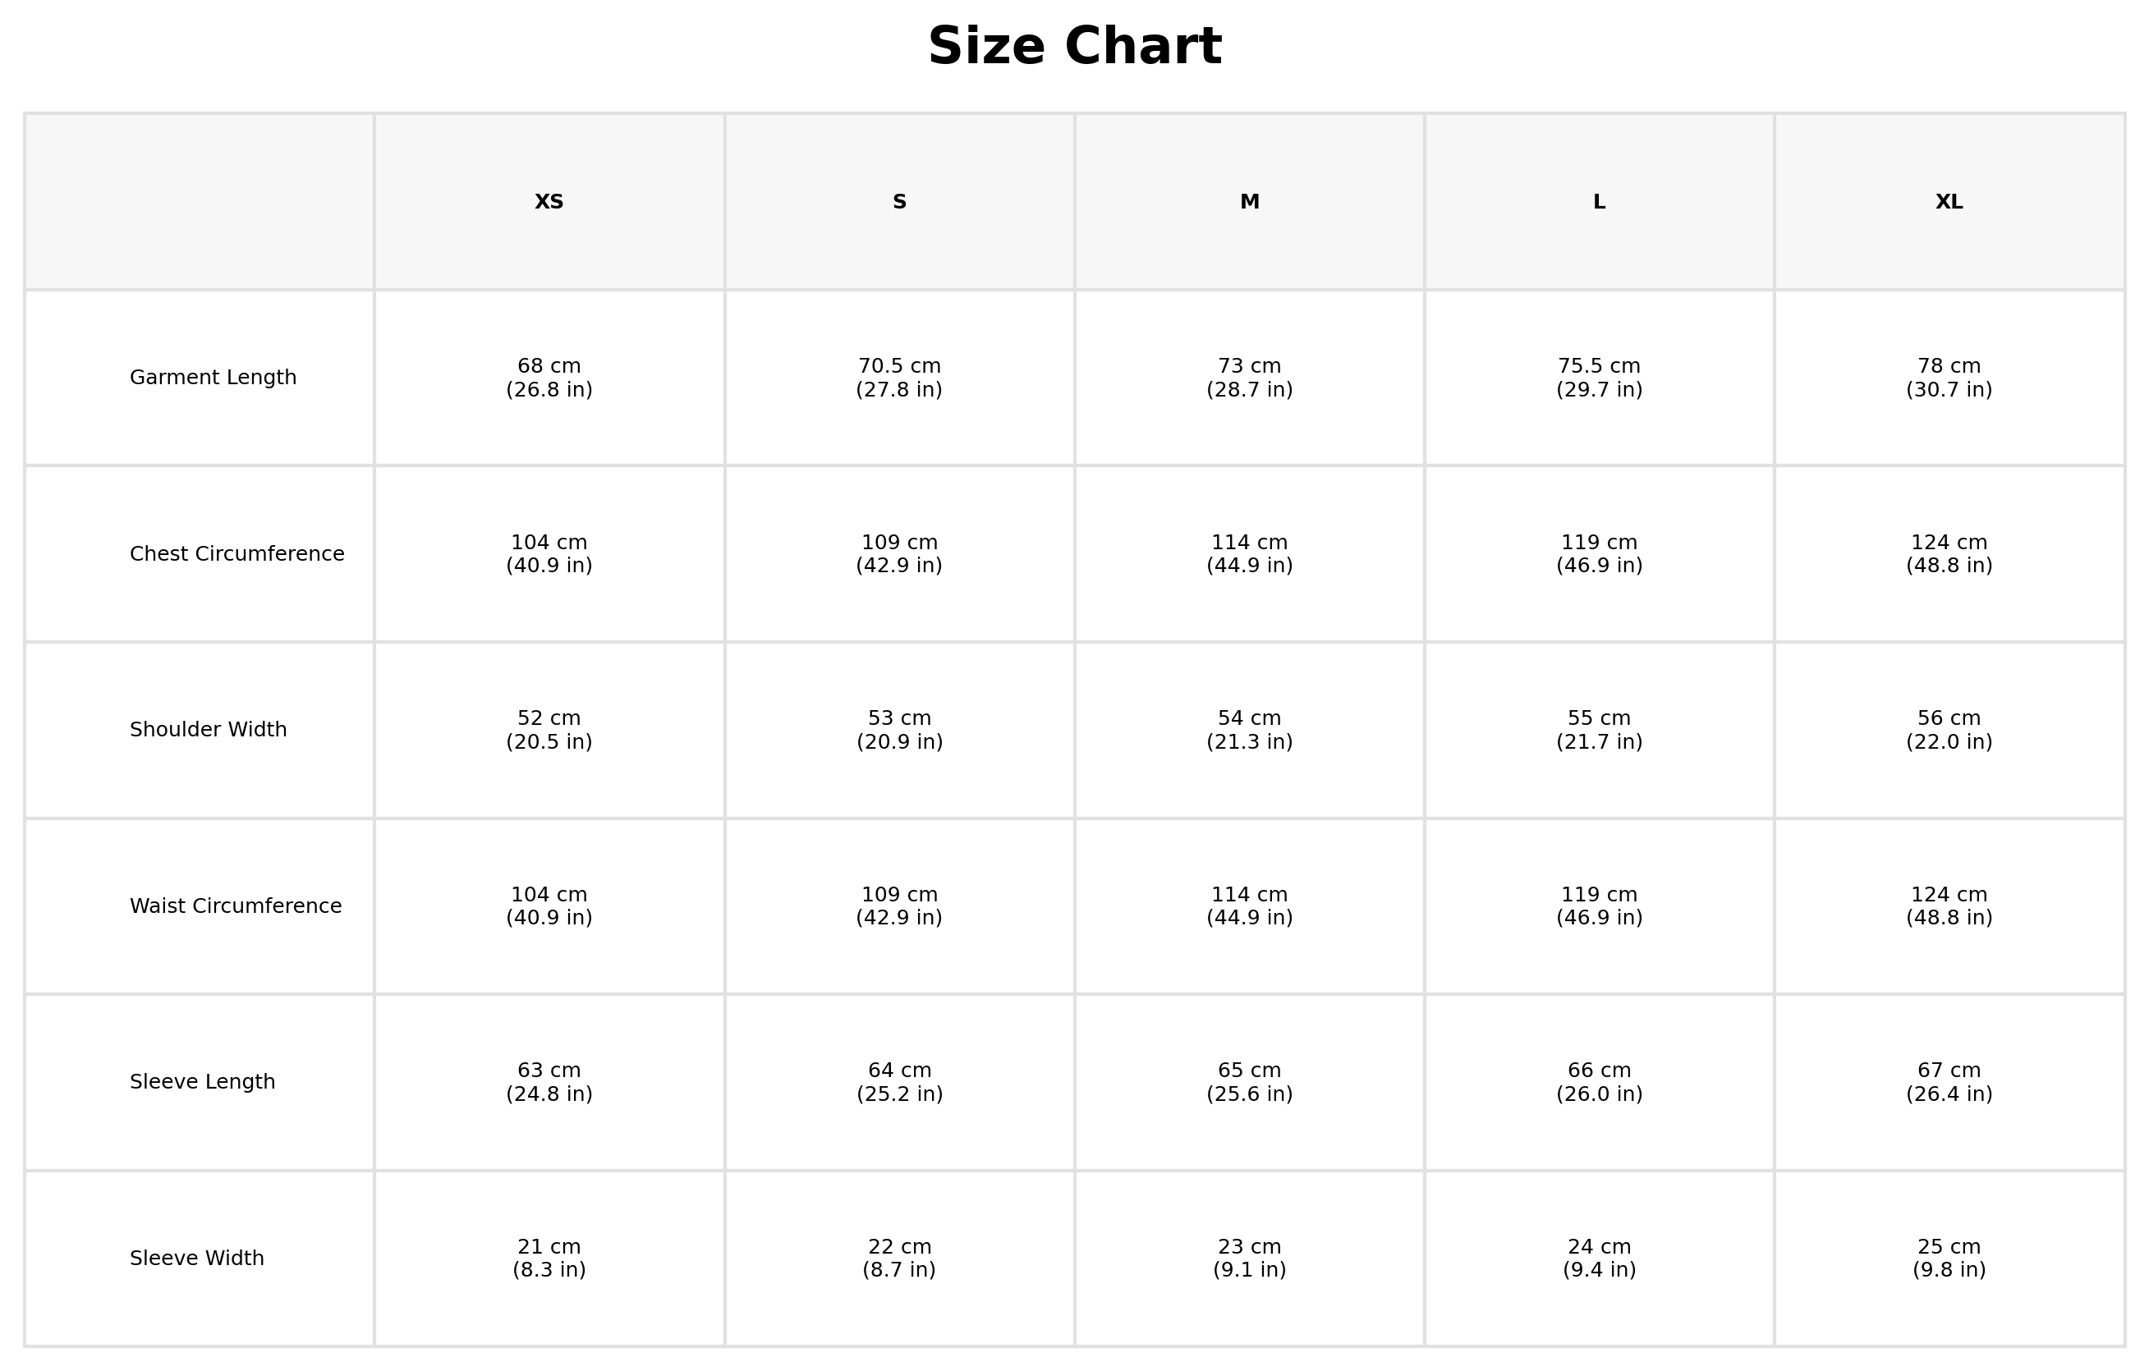Select the 63 cm sleeve length cell
Screen dimensions: 2149x1371
549,1082
